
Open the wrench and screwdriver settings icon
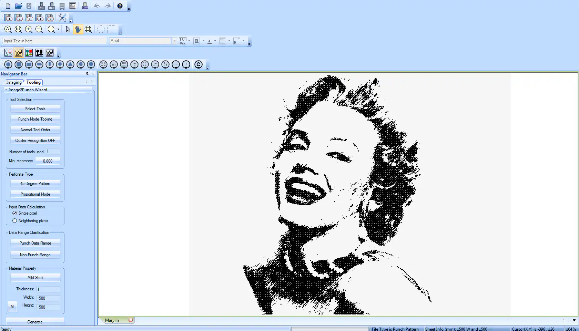tap(62, 18)
